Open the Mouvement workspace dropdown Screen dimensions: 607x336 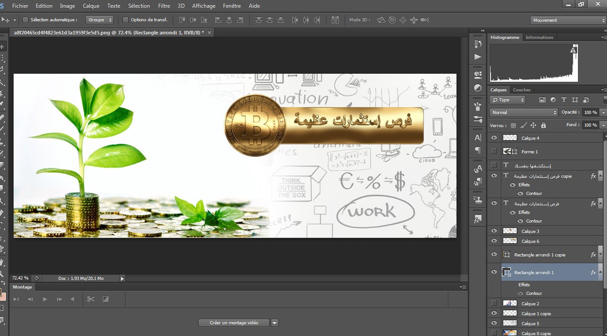(568, 20)
